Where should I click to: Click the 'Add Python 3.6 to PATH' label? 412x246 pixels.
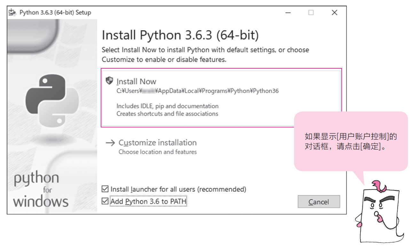pyautogui.click(x=148, y=201)
